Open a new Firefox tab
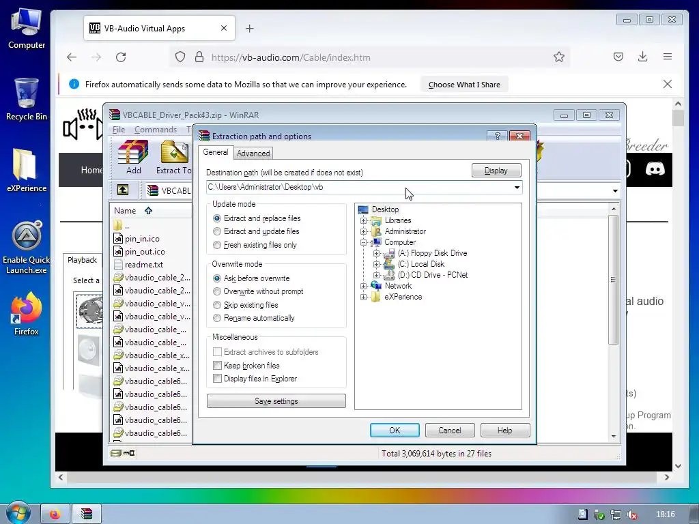 (x=250, y=29)
